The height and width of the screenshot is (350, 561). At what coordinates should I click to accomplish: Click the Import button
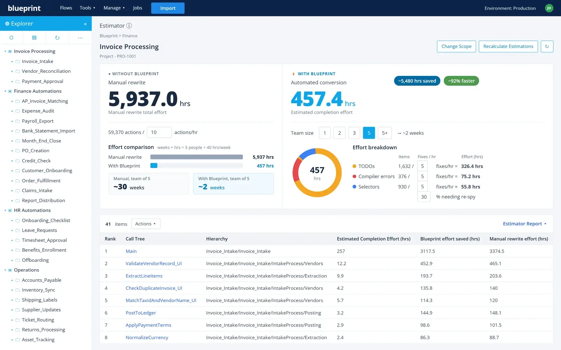(168, 8)
